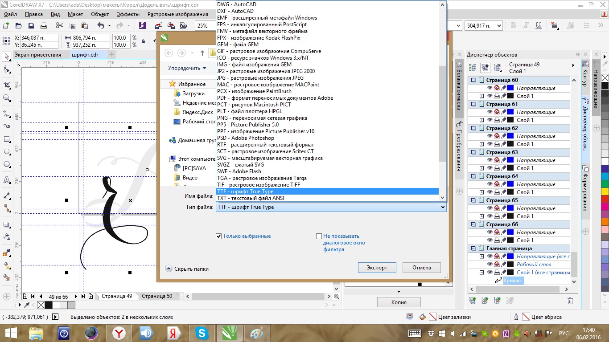The image size is (609, 342).
Task: Expand Слой 1 under Страница 61
Action: pos(481,120)
